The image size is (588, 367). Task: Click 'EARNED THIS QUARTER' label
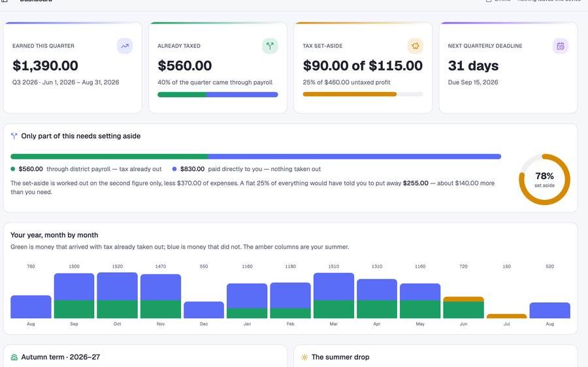(43, 46)
